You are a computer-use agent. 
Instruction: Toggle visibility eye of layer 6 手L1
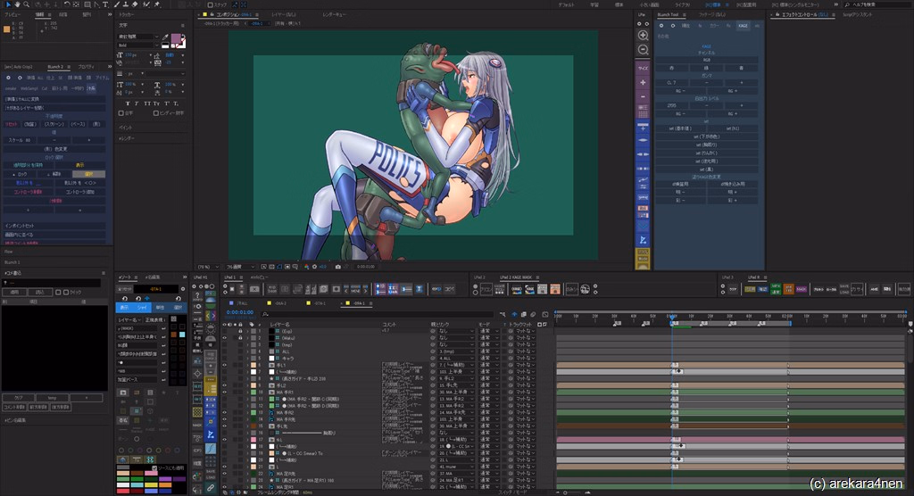[224, 365]
